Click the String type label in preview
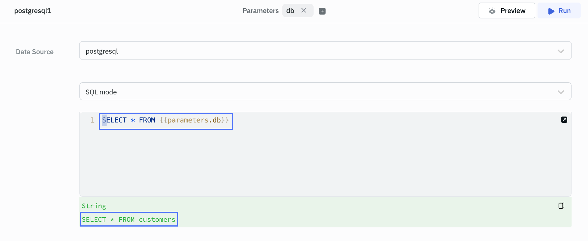588x241 pixels. point(94,206)
